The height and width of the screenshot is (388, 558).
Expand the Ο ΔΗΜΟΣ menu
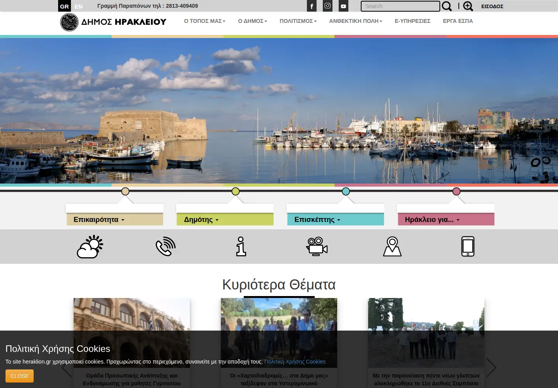tap(253, 21)
